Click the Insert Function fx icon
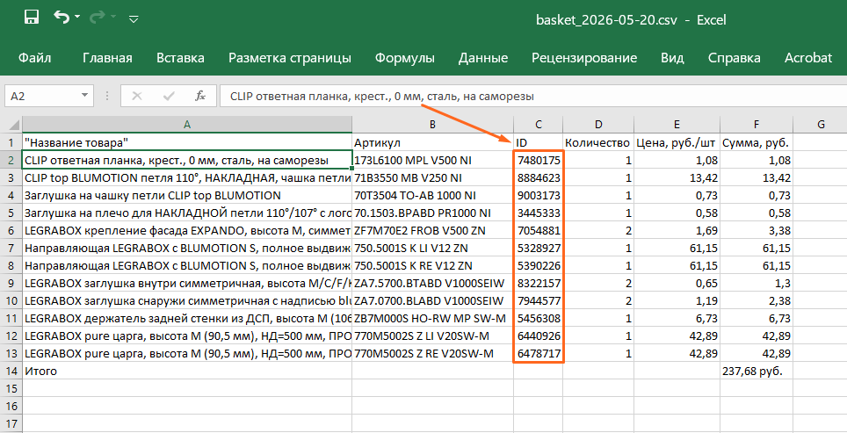This screenshot has width=847, height=433. click(x=199, y=96)
